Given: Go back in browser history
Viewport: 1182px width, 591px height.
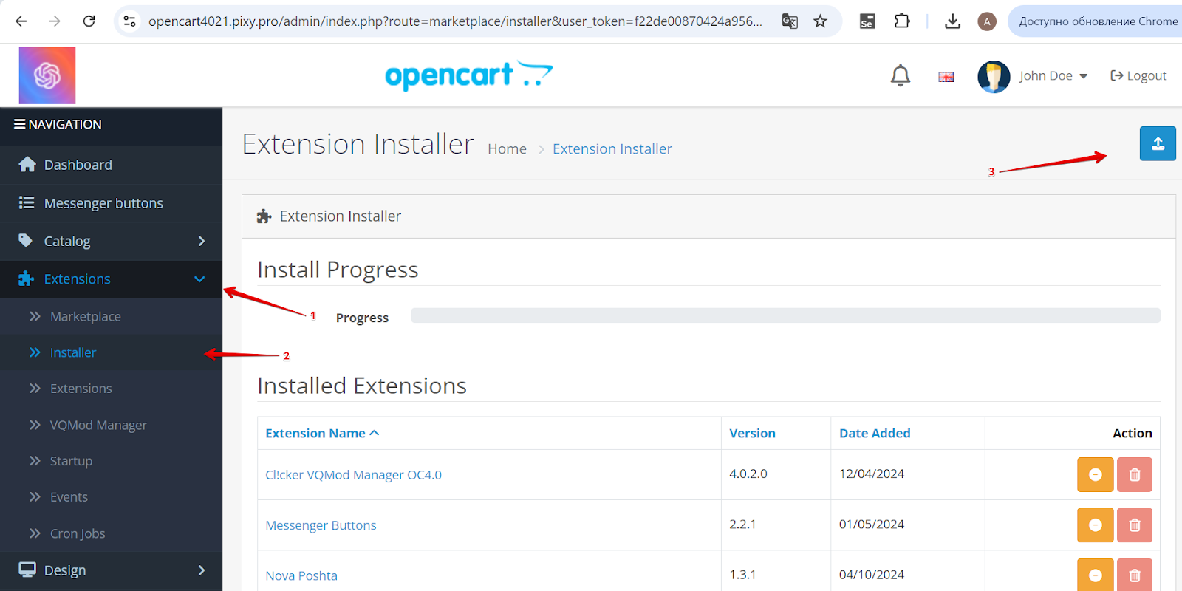Looking at the screenshot, I should click(21, 21).
